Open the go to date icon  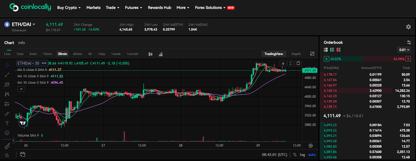click(x=22, y=154)
